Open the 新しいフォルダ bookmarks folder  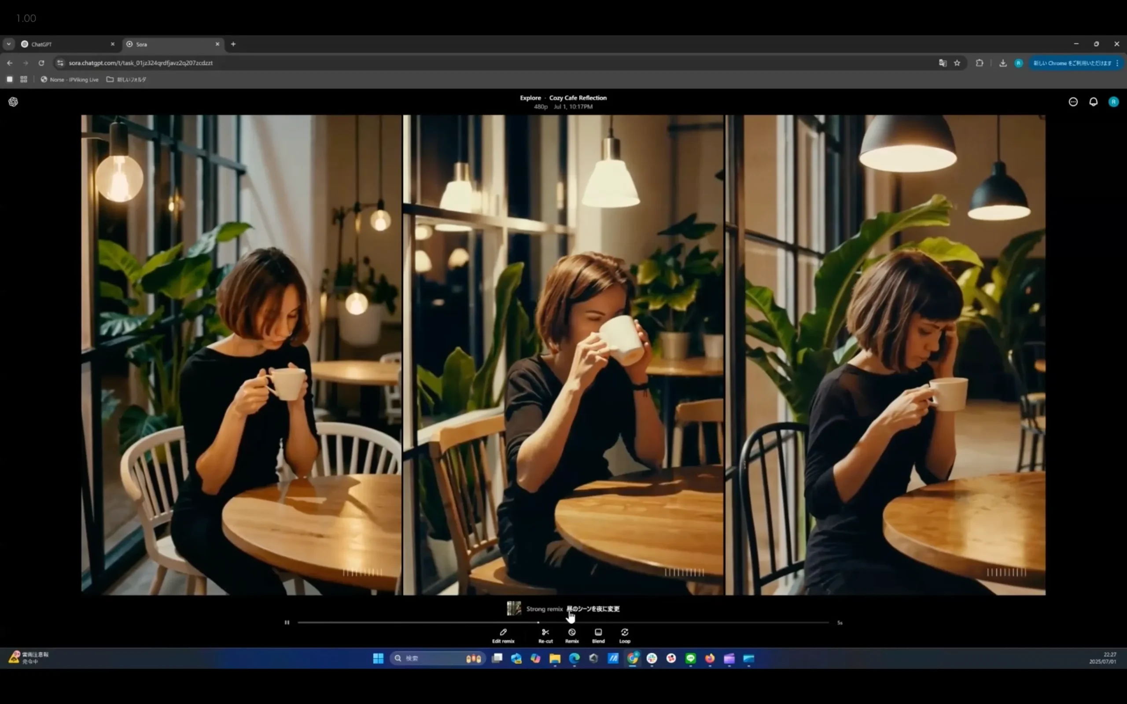tap(126, 80)
